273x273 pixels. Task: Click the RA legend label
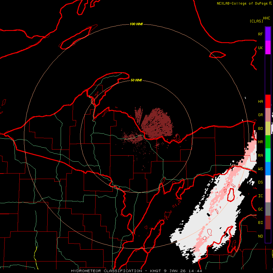260,156
